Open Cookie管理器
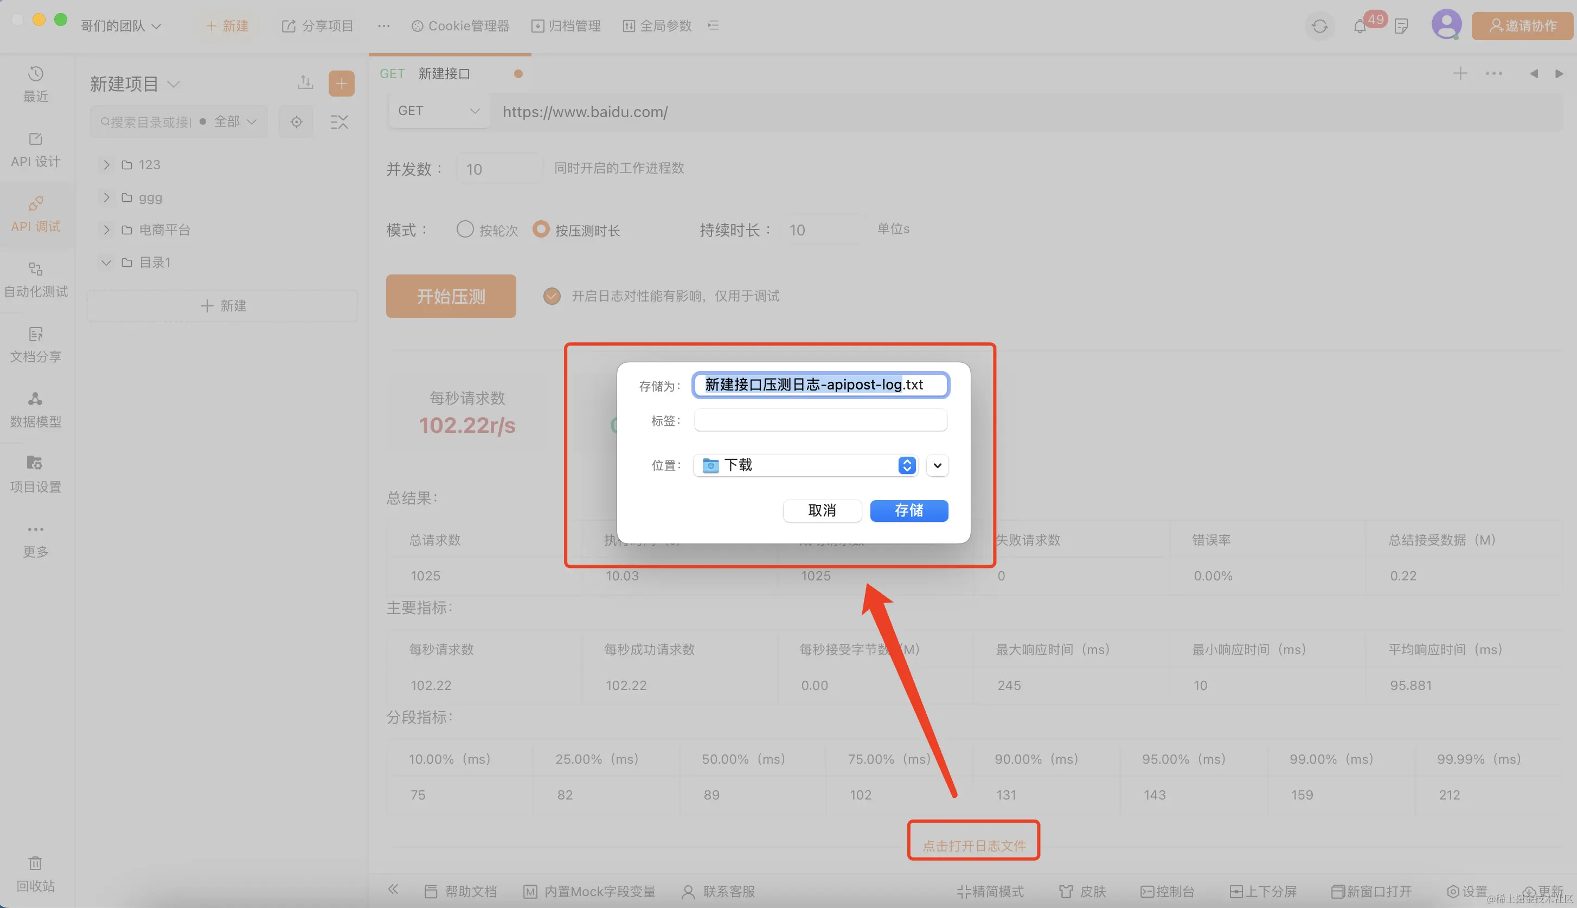Screen dimensions: 1577x908 (x=460, y=25)
